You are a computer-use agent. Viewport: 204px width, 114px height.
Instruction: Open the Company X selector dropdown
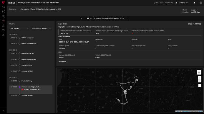tap(182, 3)
